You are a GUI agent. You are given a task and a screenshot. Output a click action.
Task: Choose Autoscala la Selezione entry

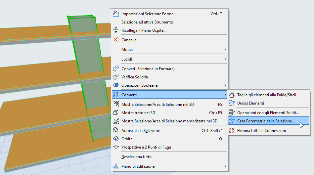point(170,130)
